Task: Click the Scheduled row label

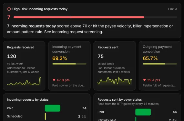Action: click(x=15, y=116)
